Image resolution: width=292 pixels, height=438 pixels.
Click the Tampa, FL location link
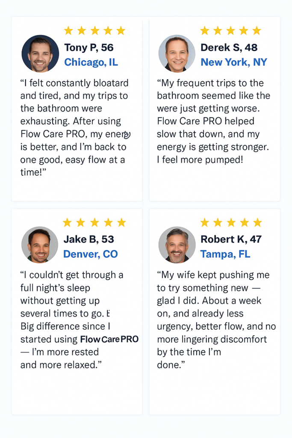point(225,254)
